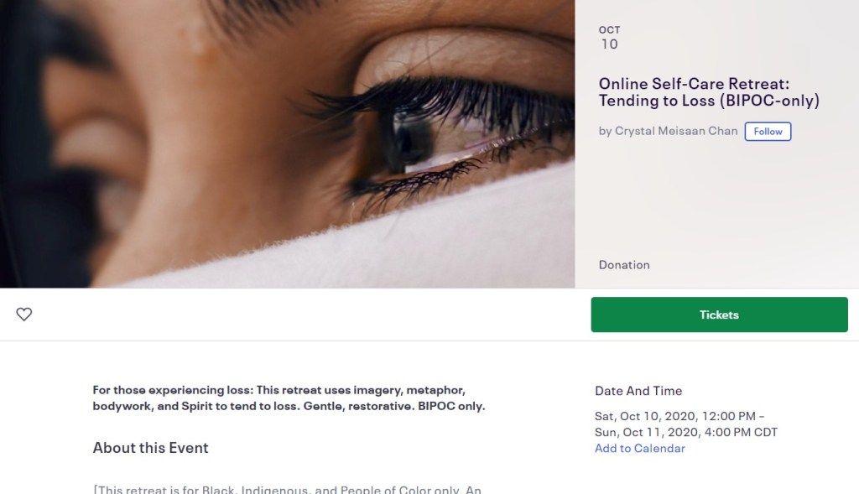Click the Online Self-Care Retreat event title
This screenshot has width=859, height=494.
[694, 84]
